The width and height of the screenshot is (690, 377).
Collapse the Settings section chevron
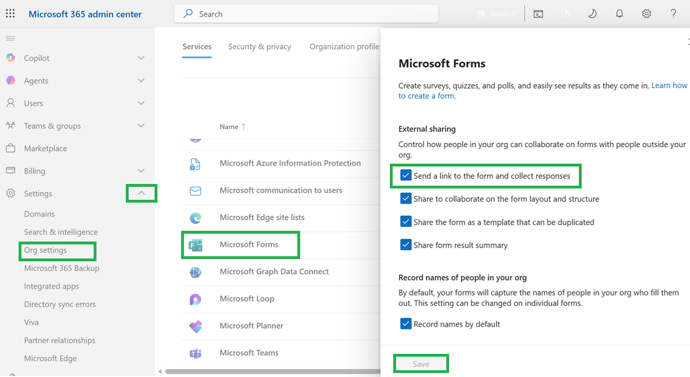[x=141, y=194]
